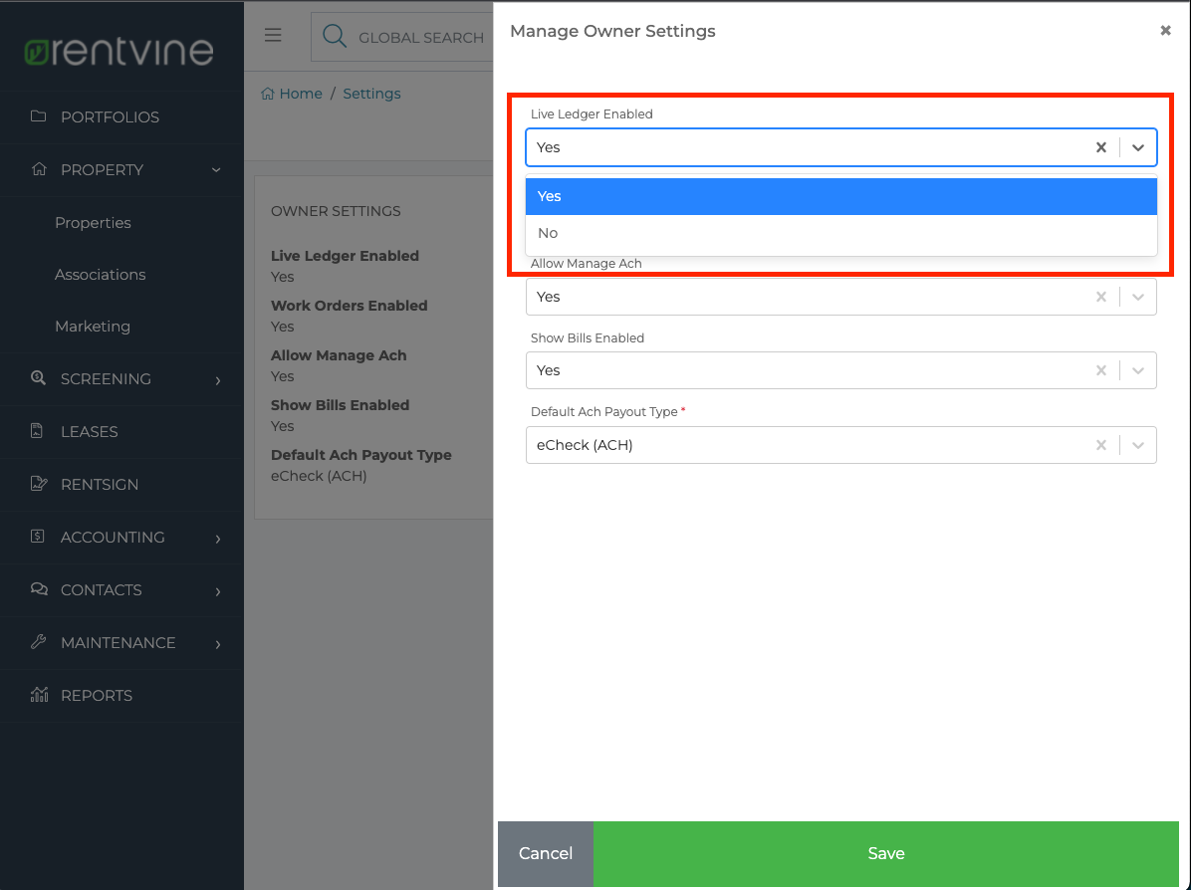Click the Rentvine logo
The height and width of the screenshot is (890, 1191).
coord(119,51)
